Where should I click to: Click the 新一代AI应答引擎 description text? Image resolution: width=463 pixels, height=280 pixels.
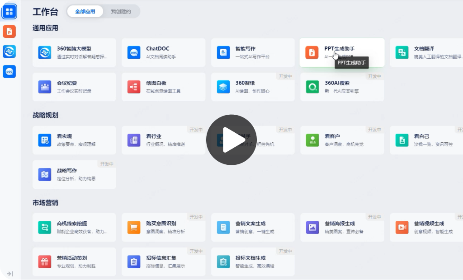click(x=342, y=91)
